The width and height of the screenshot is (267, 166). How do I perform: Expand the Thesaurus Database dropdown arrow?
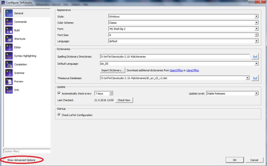click(x=247, y=78)
